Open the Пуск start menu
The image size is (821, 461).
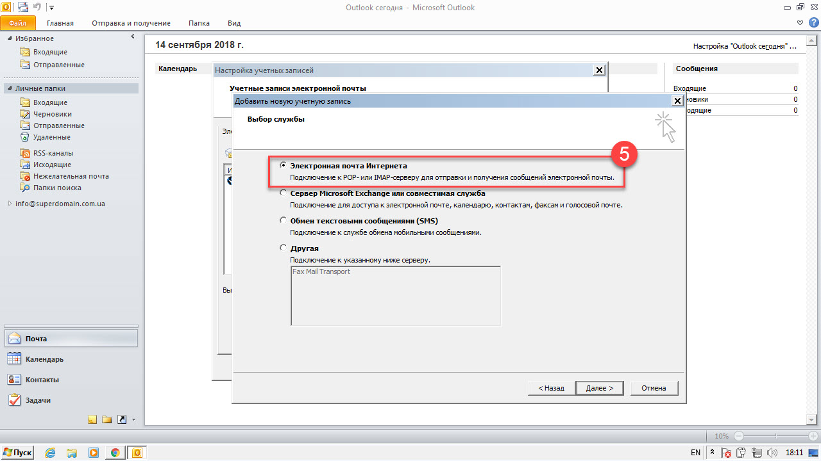[18, 453]
